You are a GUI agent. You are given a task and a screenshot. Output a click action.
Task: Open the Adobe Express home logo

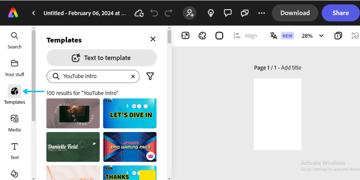click(13, 13)
